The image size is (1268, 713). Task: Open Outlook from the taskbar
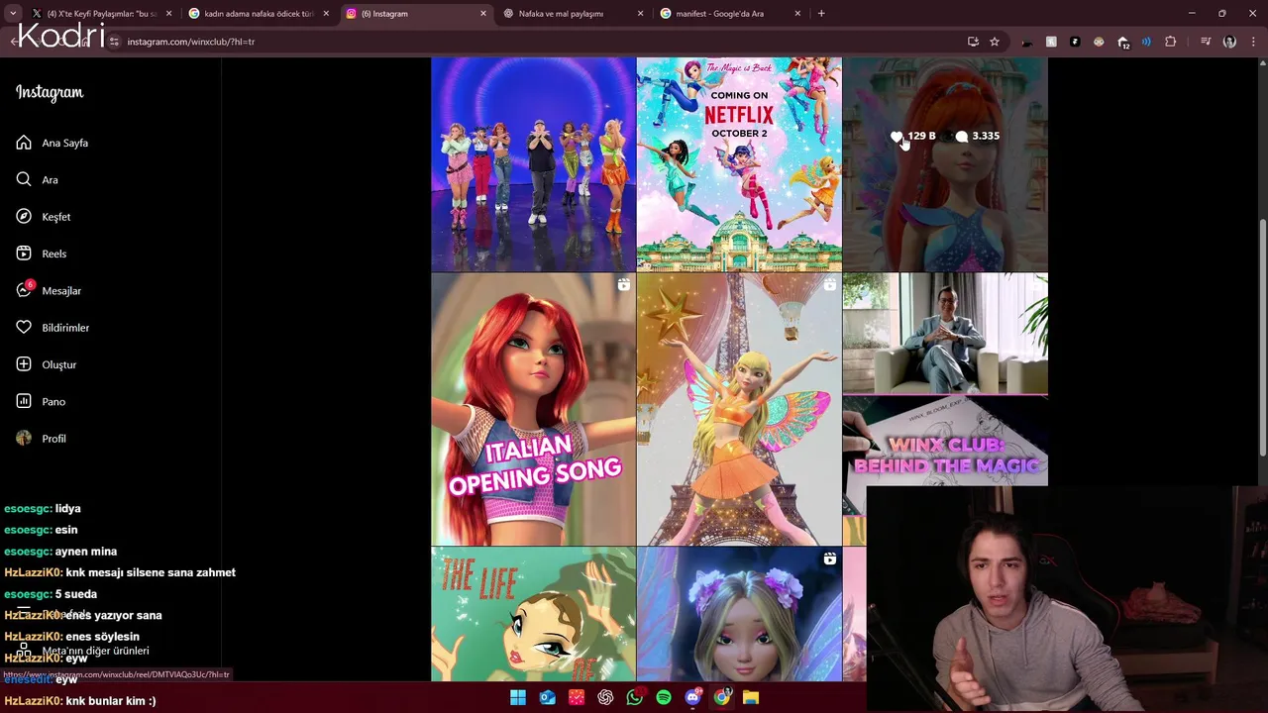point(548,697)
